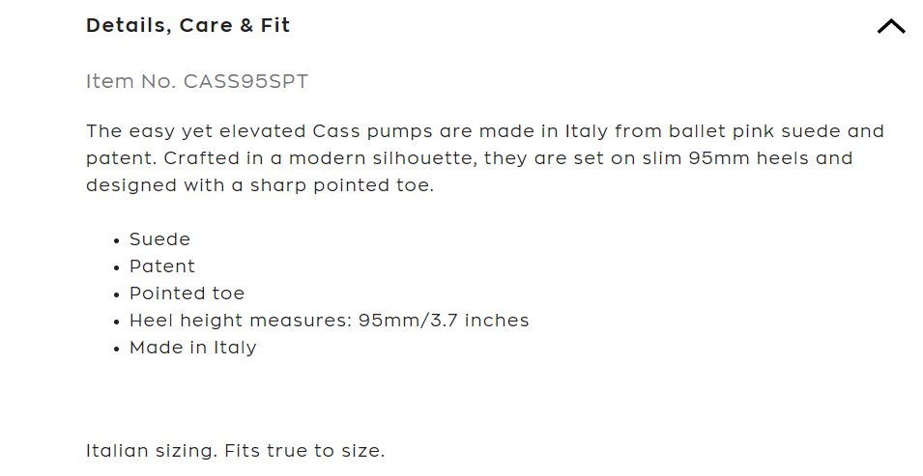Click the "Suede" bullet item
Image resolution: width=923 pixels, height=476 pixels.
click(x=160, y=239)
